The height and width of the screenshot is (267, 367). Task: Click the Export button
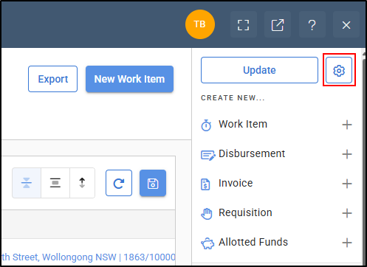coord(52,79)
